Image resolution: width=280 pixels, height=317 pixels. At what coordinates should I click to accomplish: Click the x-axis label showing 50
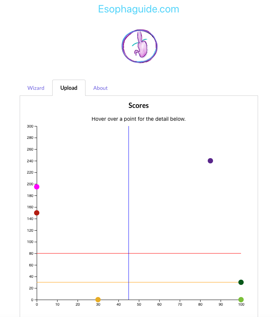point(138,304)
